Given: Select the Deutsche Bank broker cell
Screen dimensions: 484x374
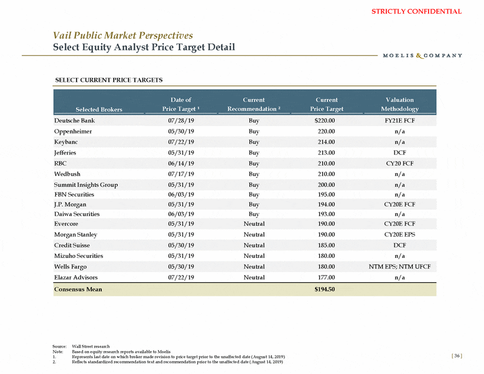Looking at the screenshot, I should 74,121.
